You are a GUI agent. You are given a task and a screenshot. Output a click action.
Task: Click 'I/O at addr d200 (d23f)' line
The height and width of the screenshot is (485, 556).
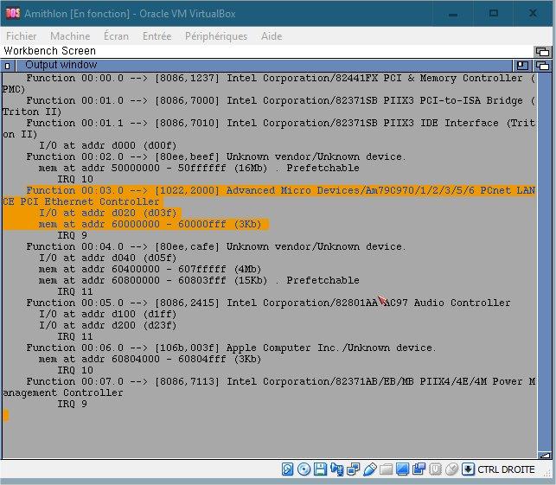(108, 325)
